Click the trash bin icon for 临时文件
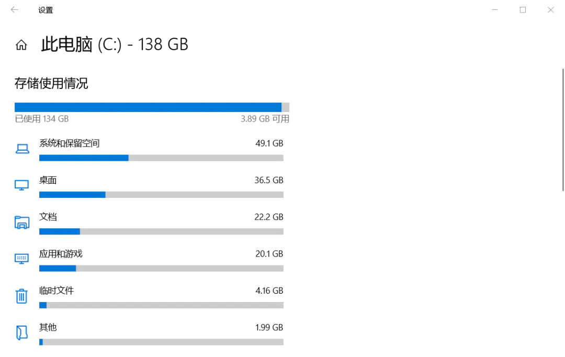Image resolution: width=565 pixels, height=357 pixels. click(21, 296)
